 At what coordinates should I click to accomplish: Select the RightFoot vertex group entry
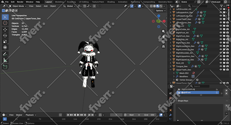coord(198,93)
